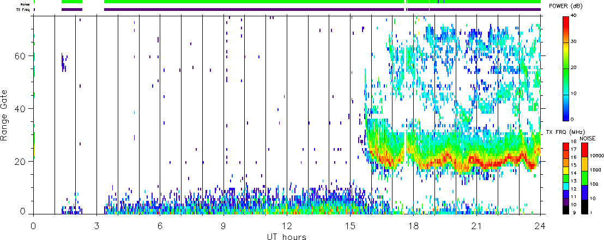Click the 15 MHz label on TX FRQ scale
This screenshot has width=604, height=240.
(574, 165)
